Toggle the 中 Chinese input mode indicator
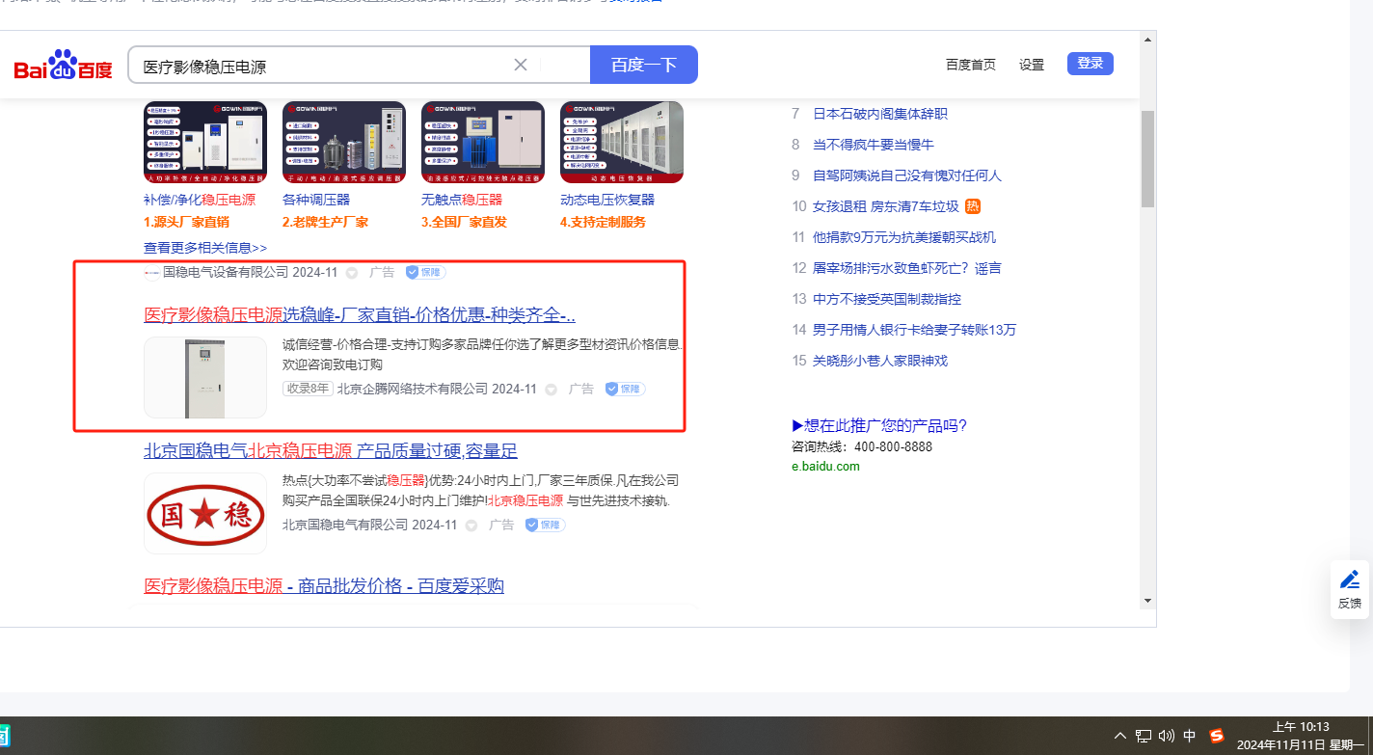 pyautogui.click(x=1190, y=736)
